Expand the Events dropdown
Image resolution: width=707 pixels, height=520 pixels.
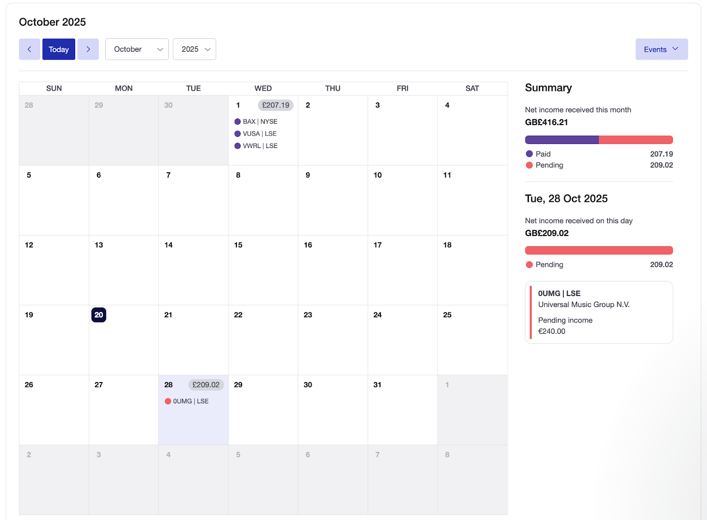point(661,49)
